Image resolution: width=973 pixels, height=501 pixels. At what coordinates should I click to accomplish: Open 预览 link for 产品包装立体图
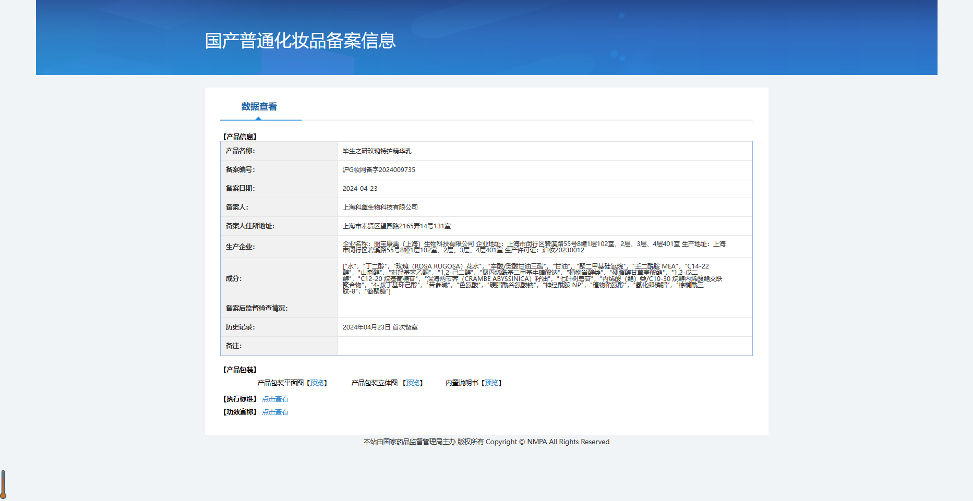click(x=413, y=383)
